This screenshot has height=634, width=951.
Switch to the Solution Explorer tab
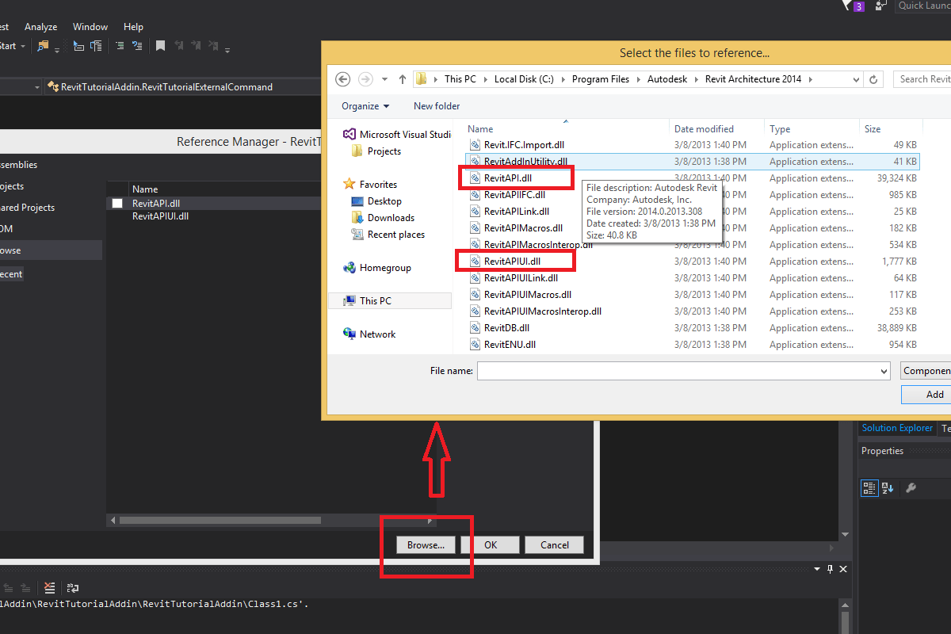(x=897, y=428)
